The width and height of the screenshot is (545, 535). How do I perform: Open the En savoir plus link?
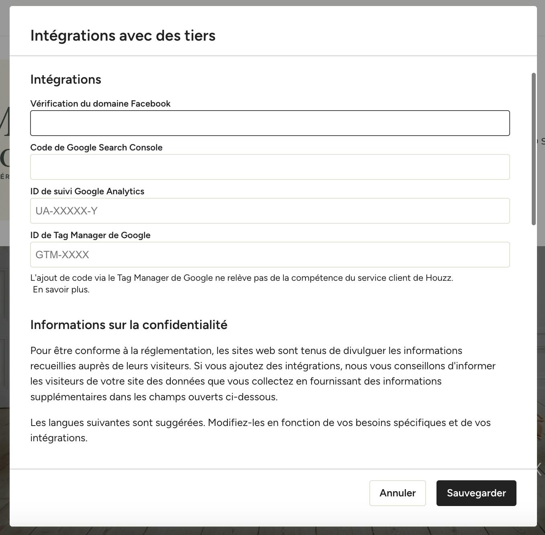tap(61, 290)
